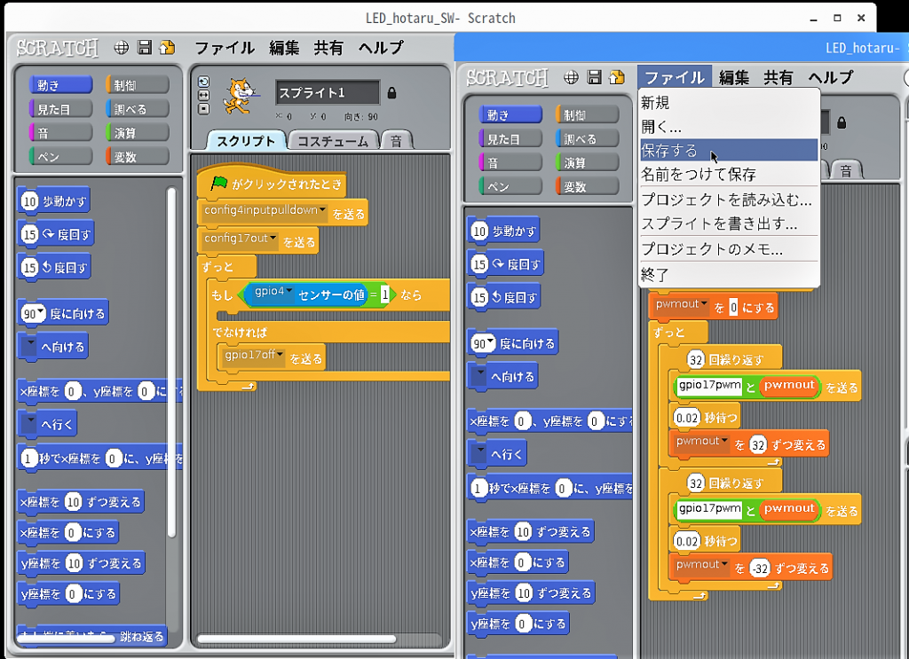Select the 動き category in LED_hotaru_SW window
This screenshot has width=909, height=659.
61,85
